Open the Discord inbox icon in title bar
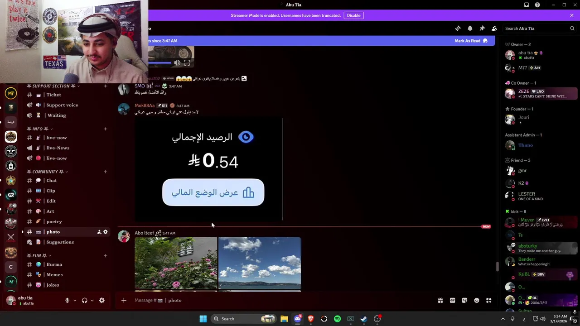Viewport: 580px width, 326px height. (x=527, y=5)
